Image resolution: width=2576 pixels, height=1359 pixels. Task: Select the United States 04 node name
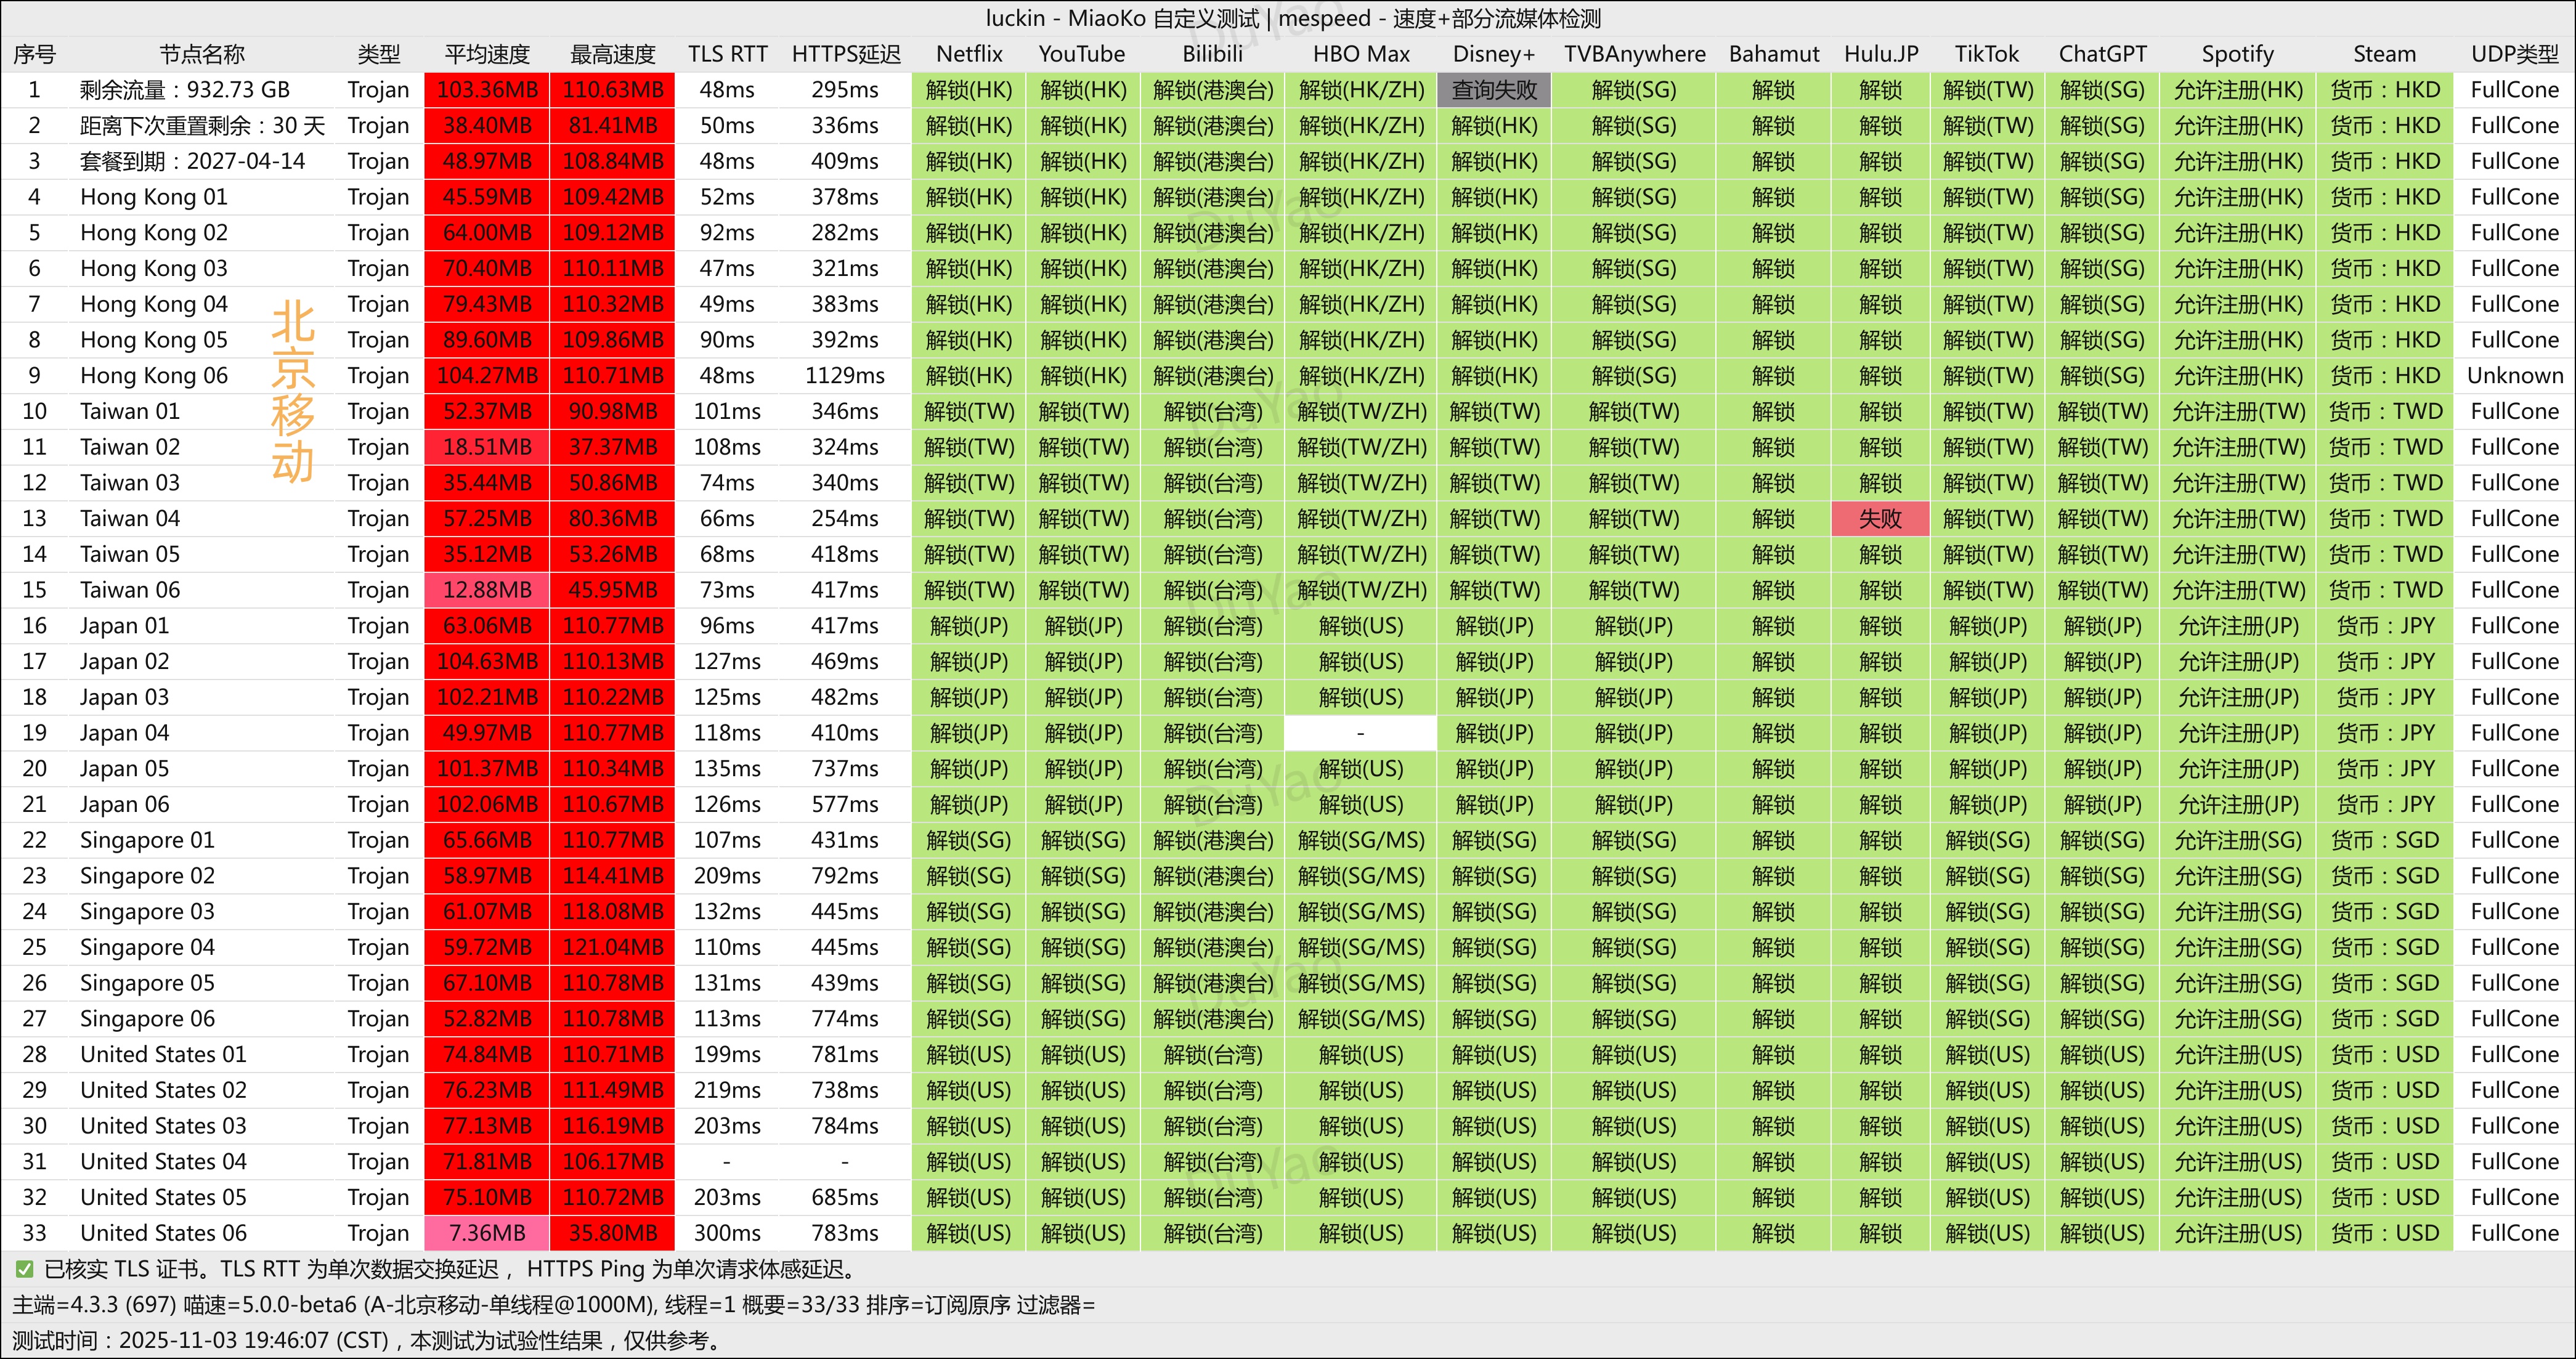click(163, 1161)
